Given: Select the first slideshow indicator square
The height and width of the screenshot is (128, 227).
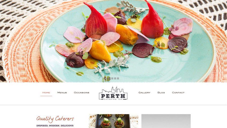Looking at the screenshot, I should 109,78.
